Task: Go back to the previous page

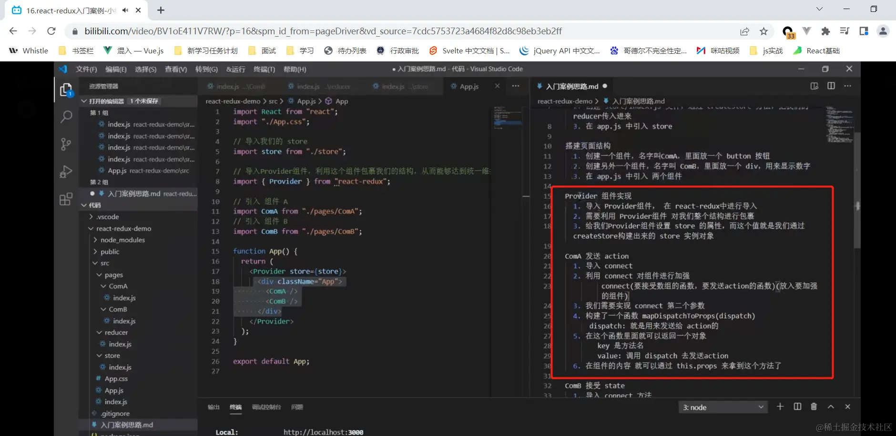Action: (x=13, y=31)
